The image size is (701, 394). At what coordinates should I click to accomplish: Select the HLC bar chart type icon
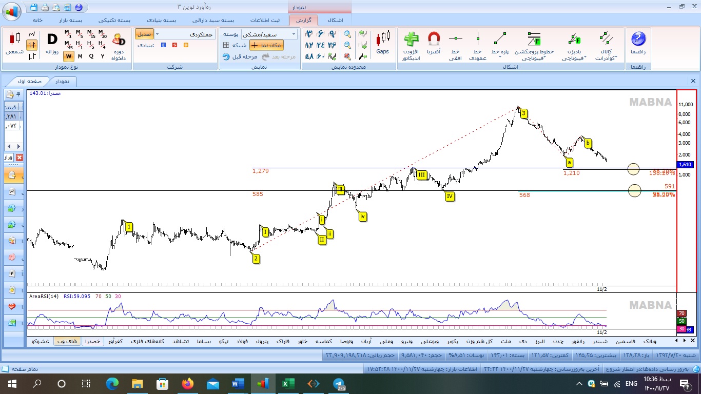[32, 56]
